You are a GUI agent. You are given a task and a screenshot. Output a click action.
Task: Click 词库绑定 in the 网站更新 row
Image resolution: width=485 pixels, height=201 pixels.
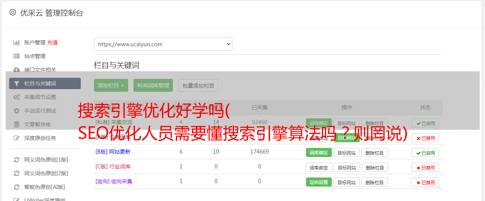tap(319, 152)
